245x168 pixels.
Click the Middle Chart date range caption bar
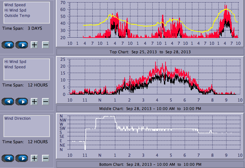150,109
